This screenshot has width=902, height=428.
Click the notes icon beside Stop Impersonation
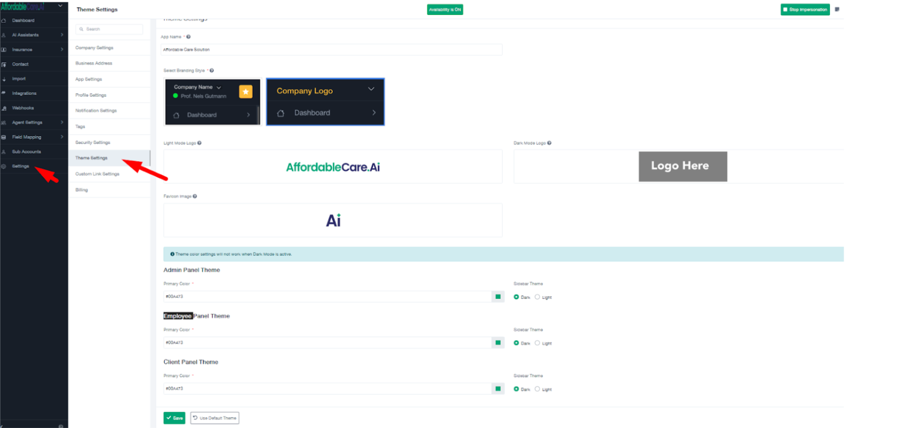tap(837, 9)
